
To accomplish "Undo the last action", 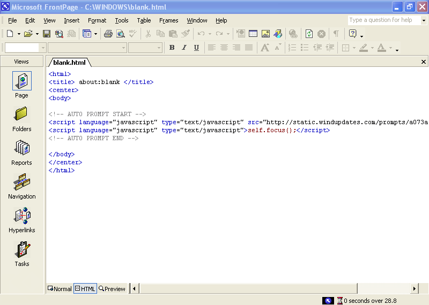I will tap(201, 34).
